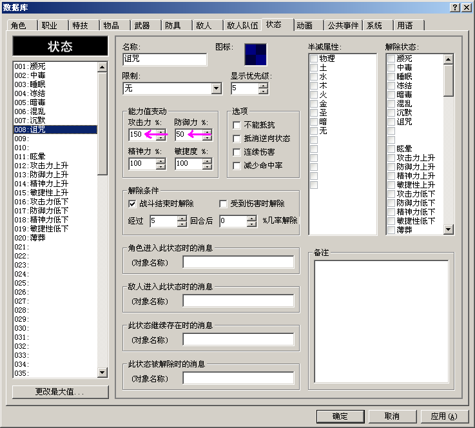This screenshot has height=428, width=475.
Task: Increase 攻击力 % value
Action: [x=161, y=131]
